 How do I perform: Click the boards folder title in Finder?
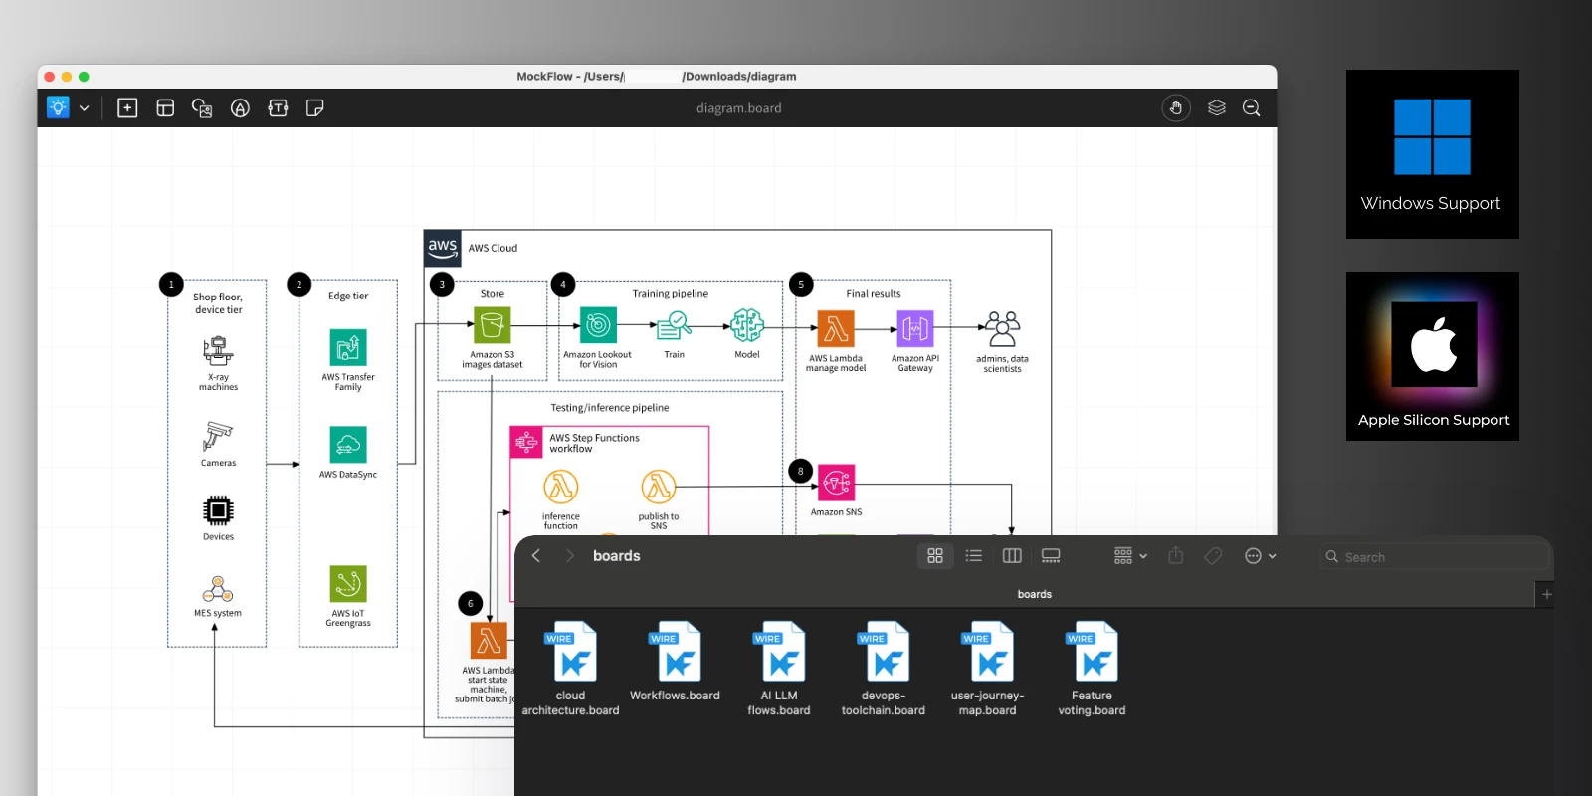(616, 556)
